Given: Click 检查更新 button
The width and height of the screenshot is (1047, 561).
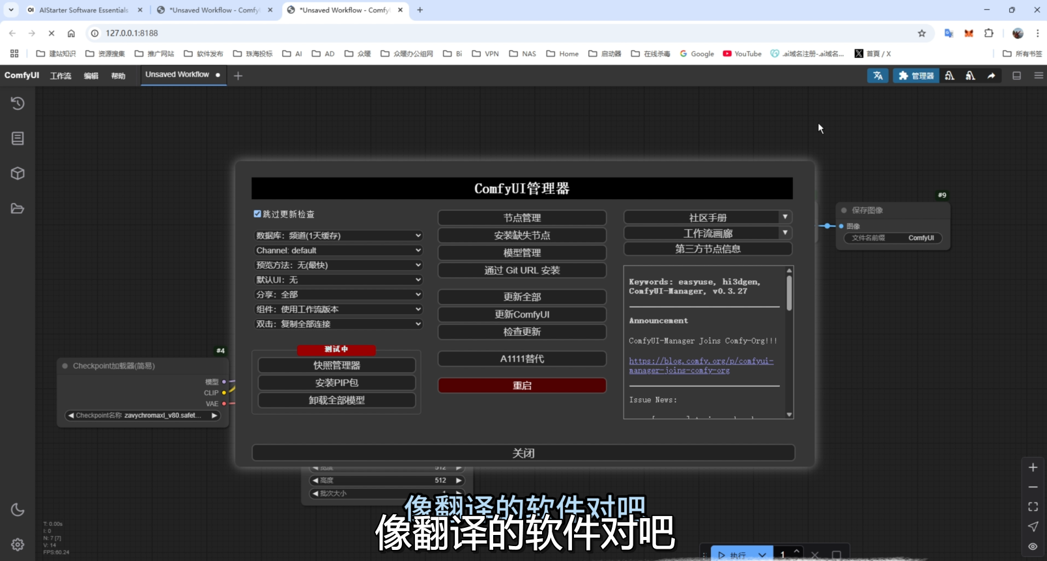Looking at the screenshot, I should [522, 332].
